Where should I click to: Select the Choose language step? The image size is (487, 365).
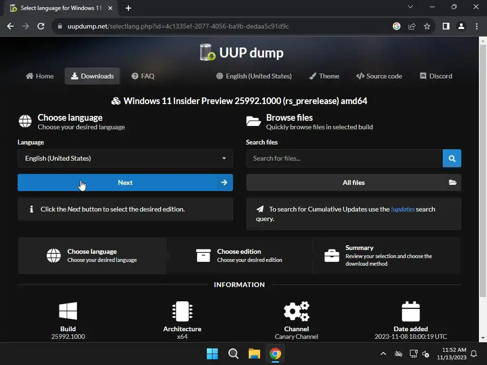[92, 255]
